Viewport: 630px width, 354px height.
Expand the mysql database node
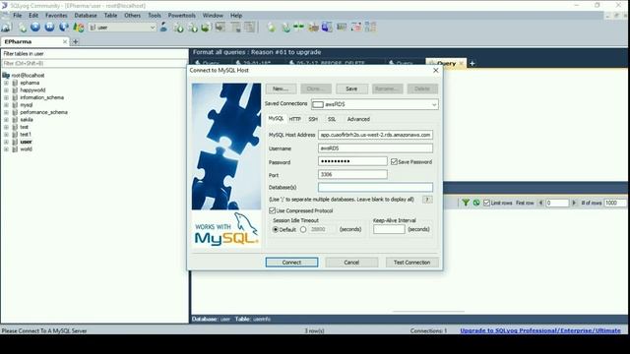(x=6, y=105)
